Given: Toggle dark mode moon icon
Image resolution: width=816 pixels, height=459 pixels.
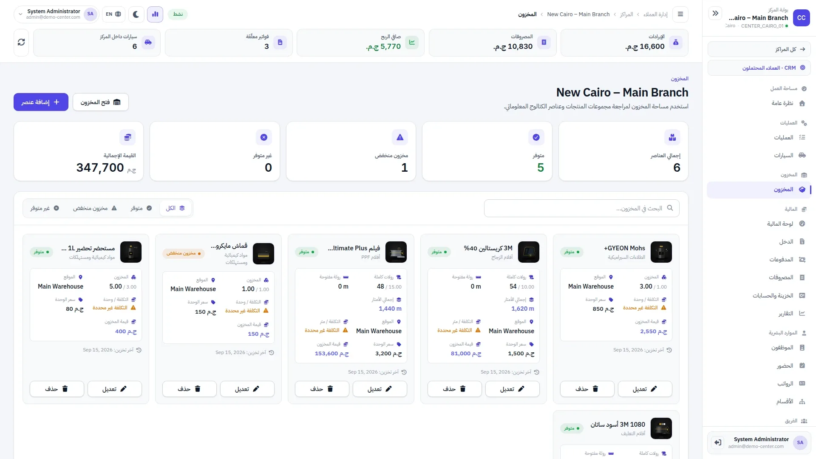Looking at the screenshot, I should (x=136, y=14).
